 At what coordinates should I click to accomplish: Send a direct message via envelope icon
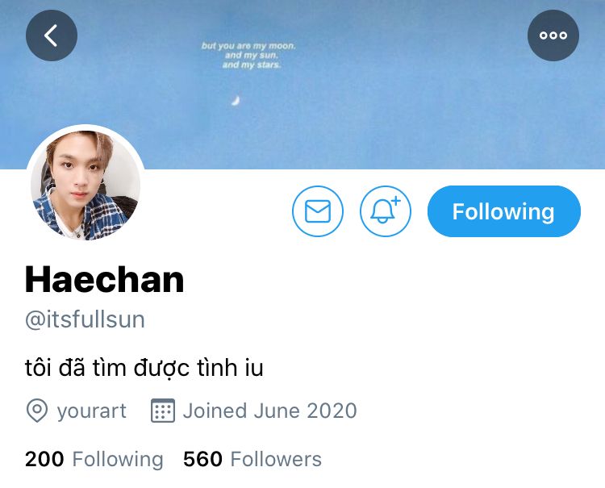[x=318, y=211]
